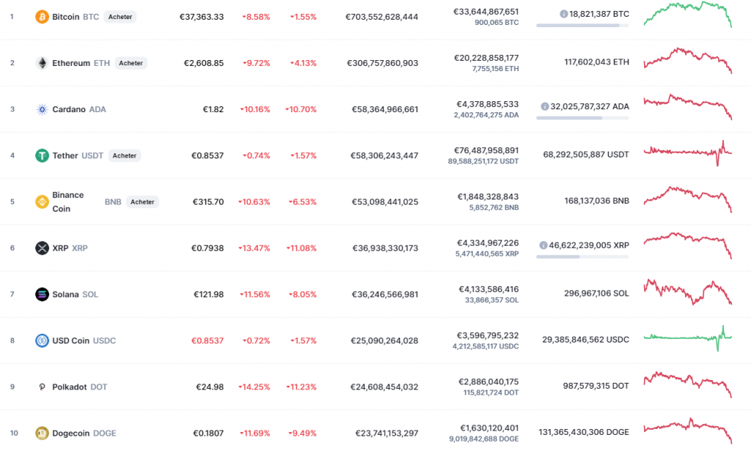The width and height of the screenshot is (751, 454).
Task: Open the Polkadot coin name link
Action: [x=69, y=387]
